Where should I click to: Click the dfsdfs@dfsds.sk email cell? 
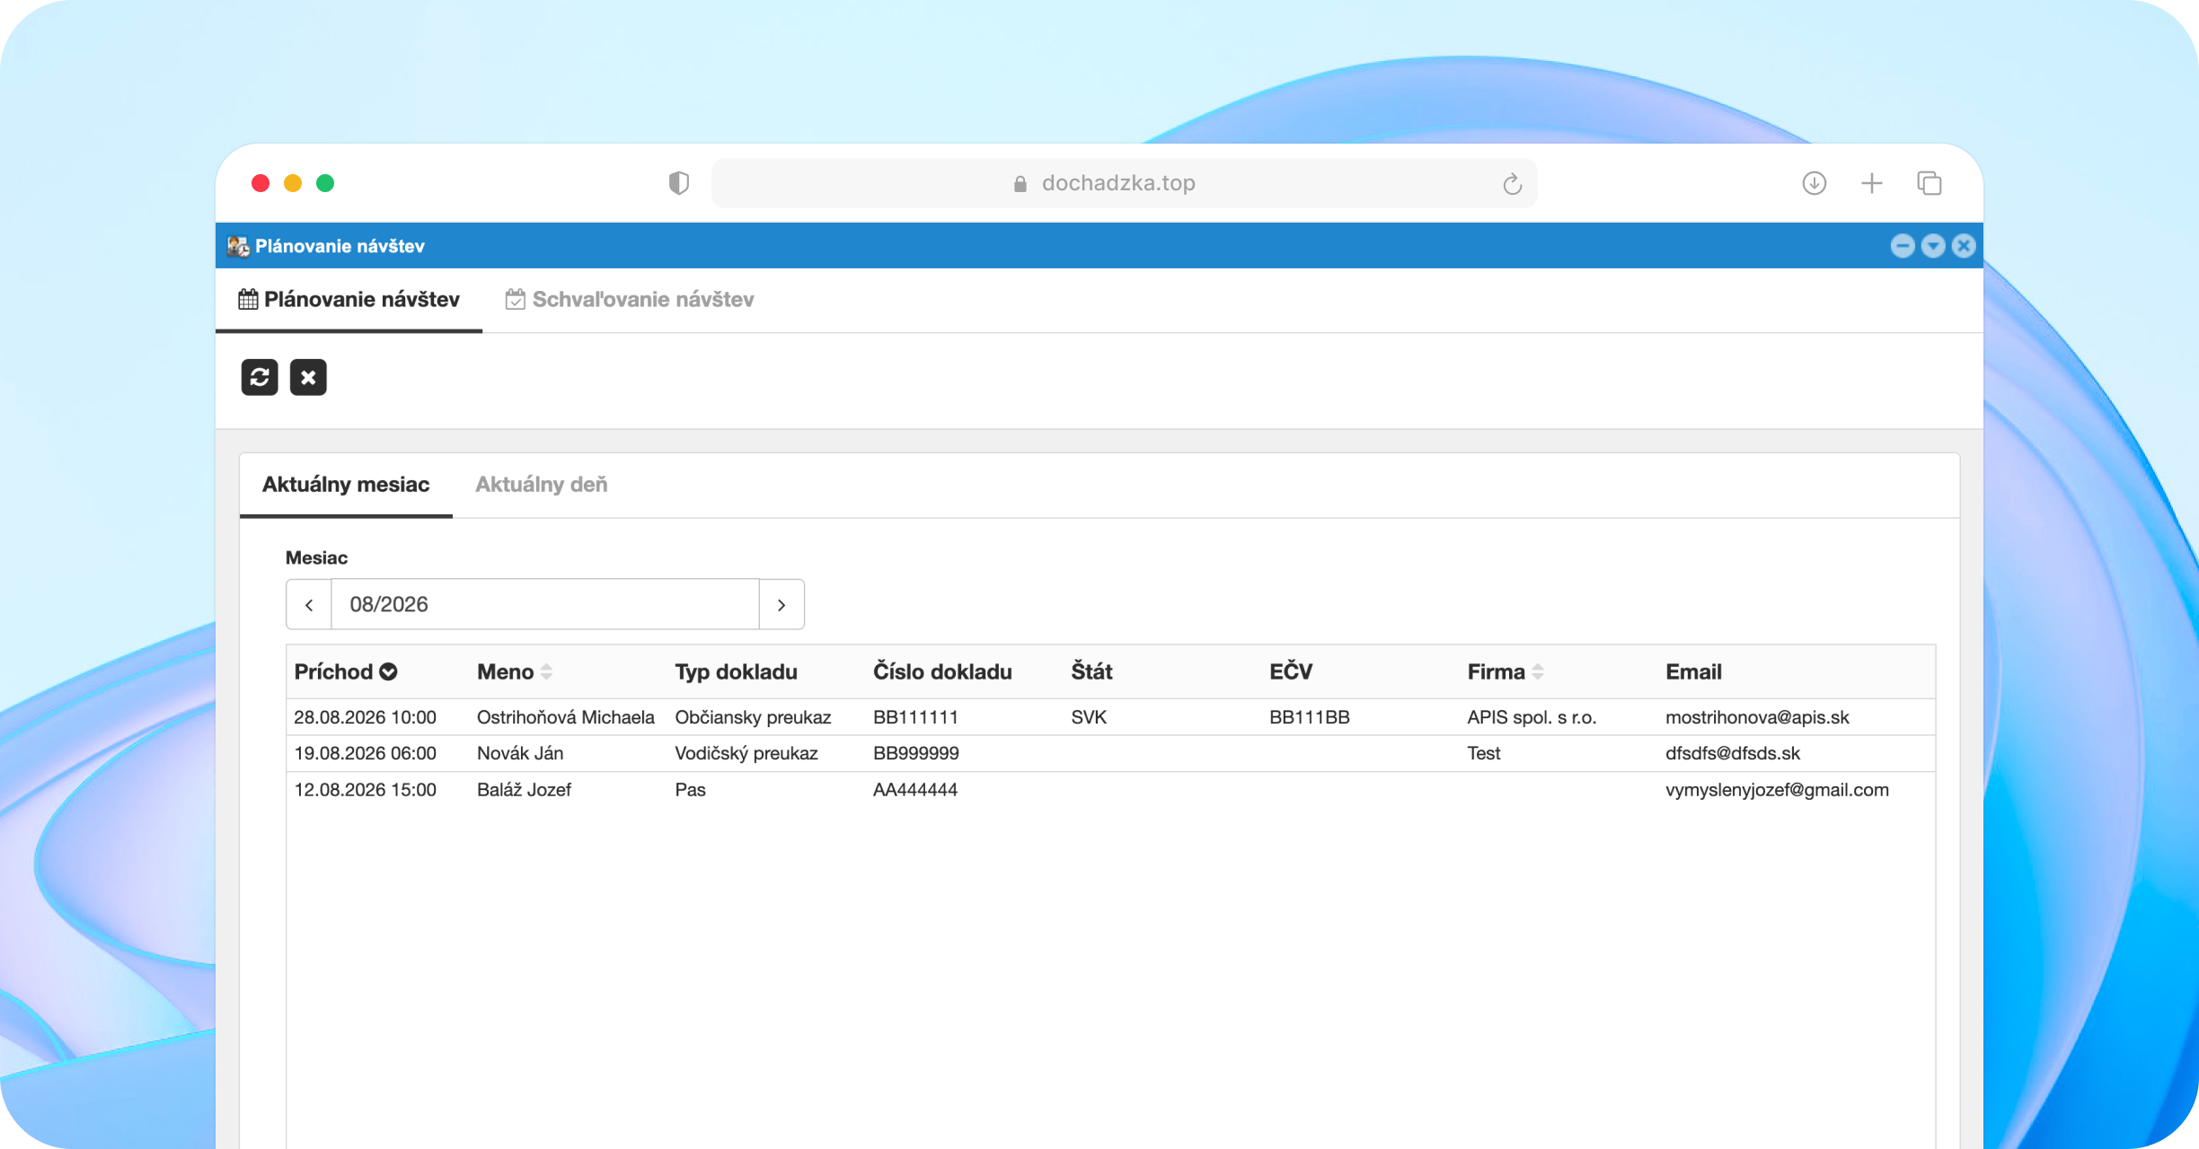(x=1733, y=753)
